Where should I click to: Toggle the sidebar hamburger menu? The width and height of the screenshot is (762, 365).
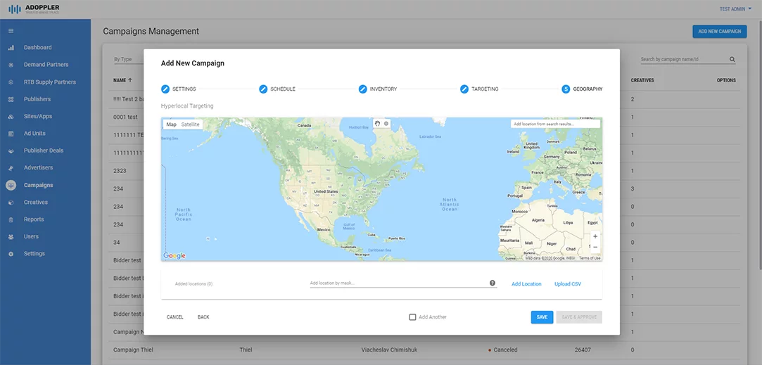pos(11,31)
